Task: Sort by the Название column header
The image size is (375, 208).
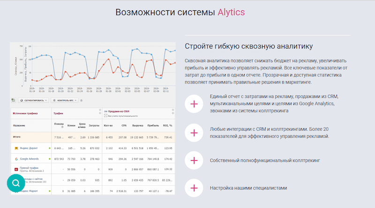Action: coord(19,126)
